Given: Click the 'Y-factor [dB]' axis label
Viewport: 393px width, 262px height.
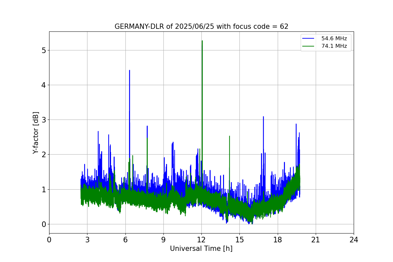Looking at the screenshot, I should pyautogui.click(x=36, y=133).
